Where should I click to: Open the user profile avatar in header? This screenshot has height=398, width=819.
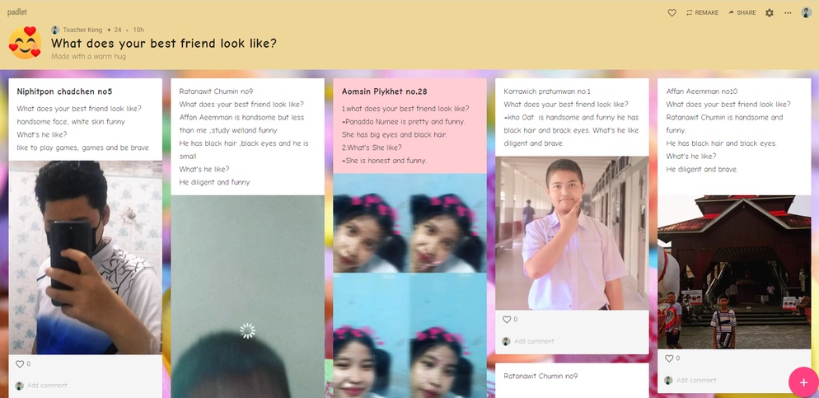pyautogui.click(x=807, y=12)
